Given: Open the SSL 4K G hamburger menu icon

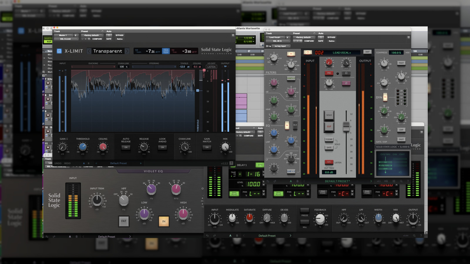Looking at the screenshot, I should tap(394, 181).
